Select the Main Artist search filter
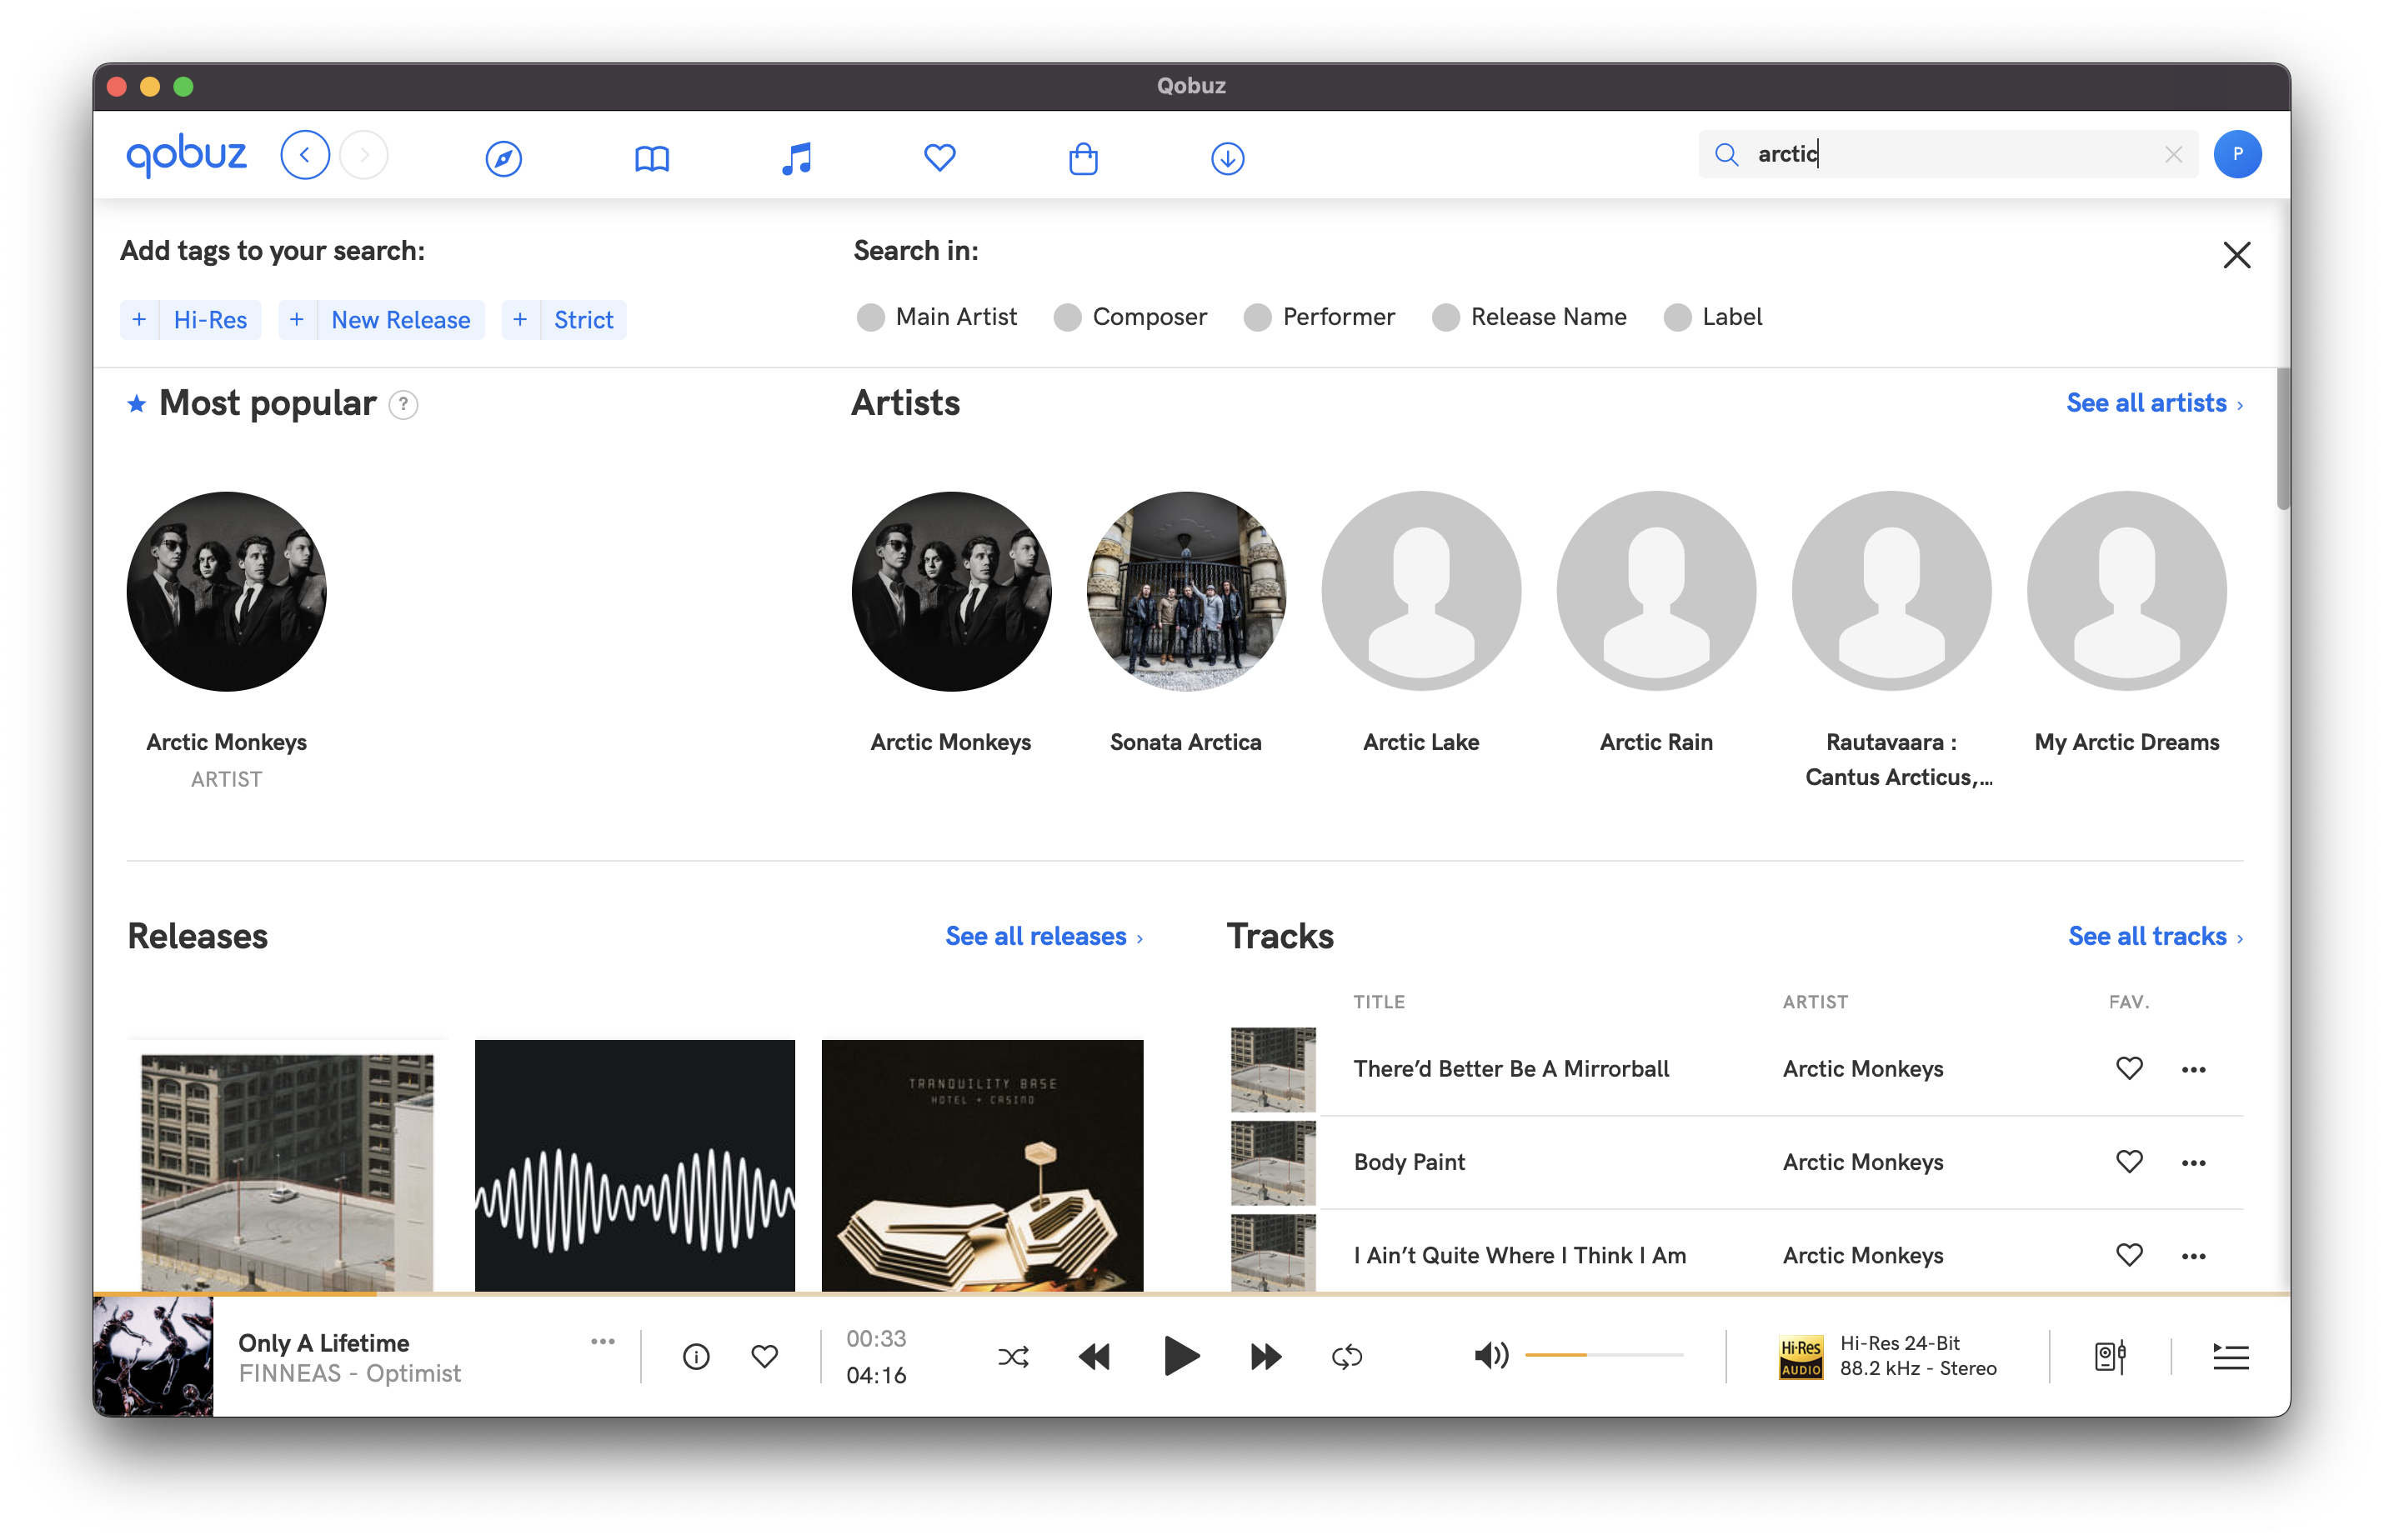 (869, 317)
